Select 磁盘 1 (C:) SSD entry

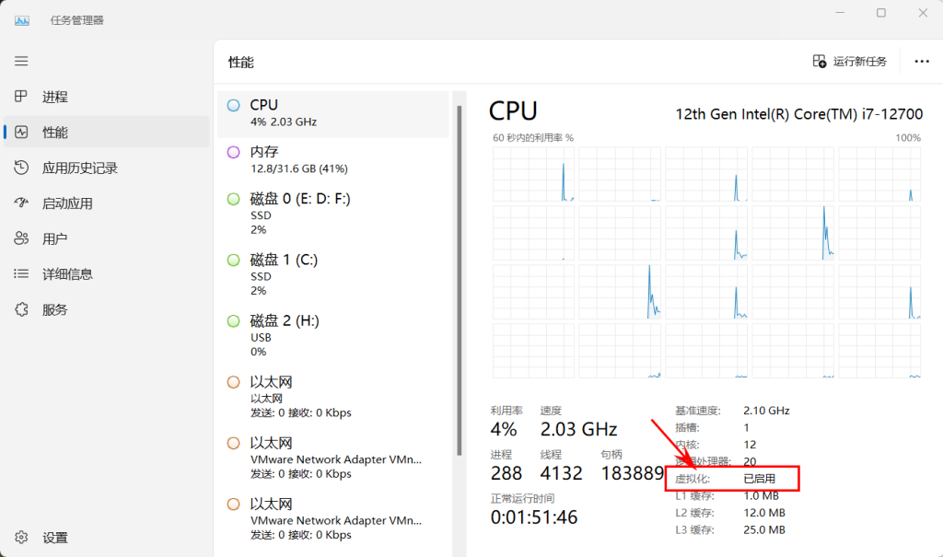pos(332,274)
